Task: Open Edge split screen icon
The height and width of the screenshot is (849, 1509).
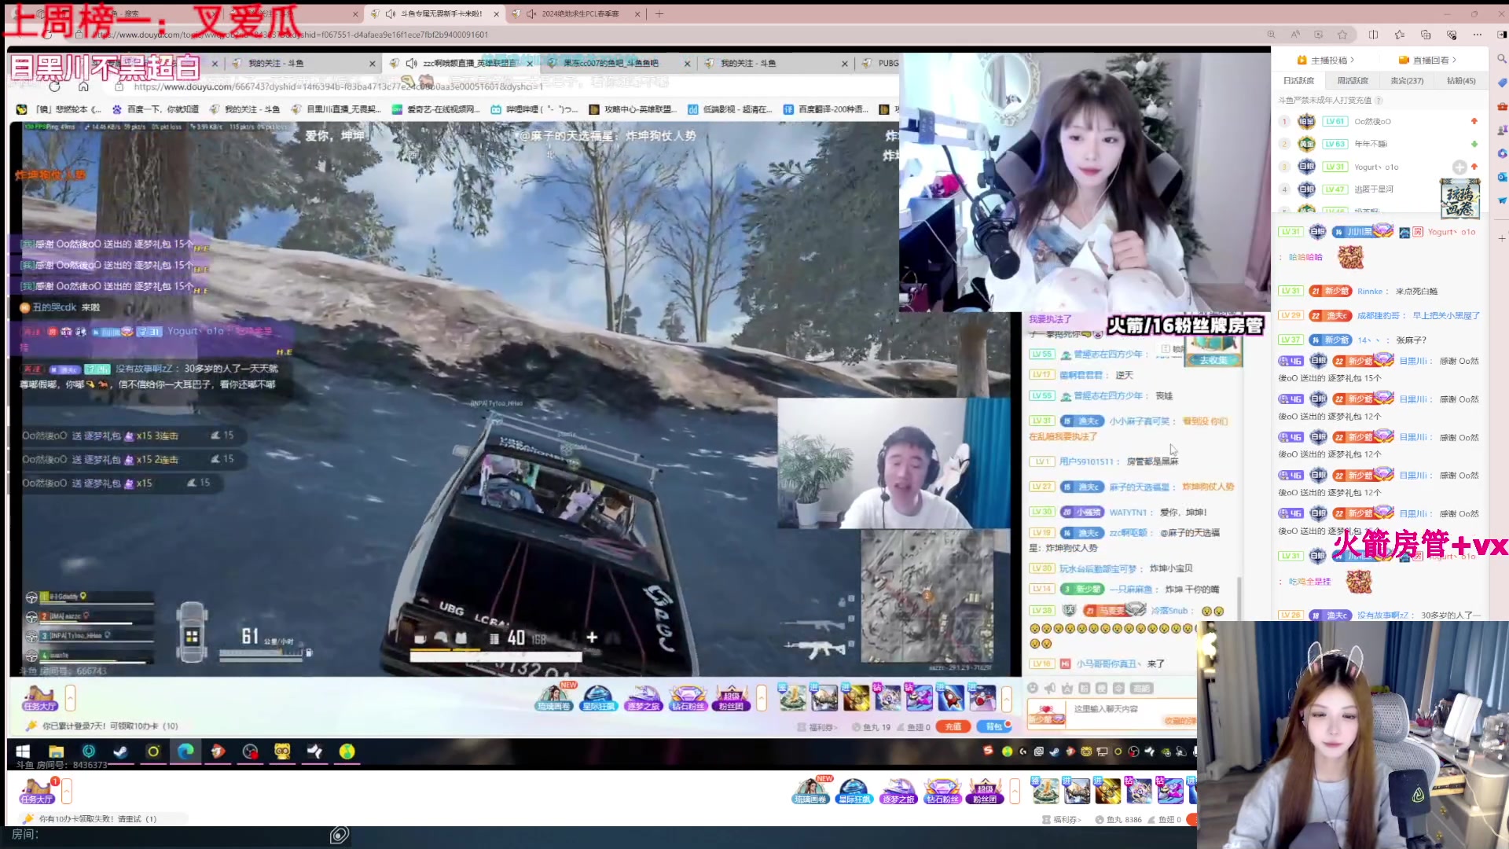Action: click(x=1373, y=35)
